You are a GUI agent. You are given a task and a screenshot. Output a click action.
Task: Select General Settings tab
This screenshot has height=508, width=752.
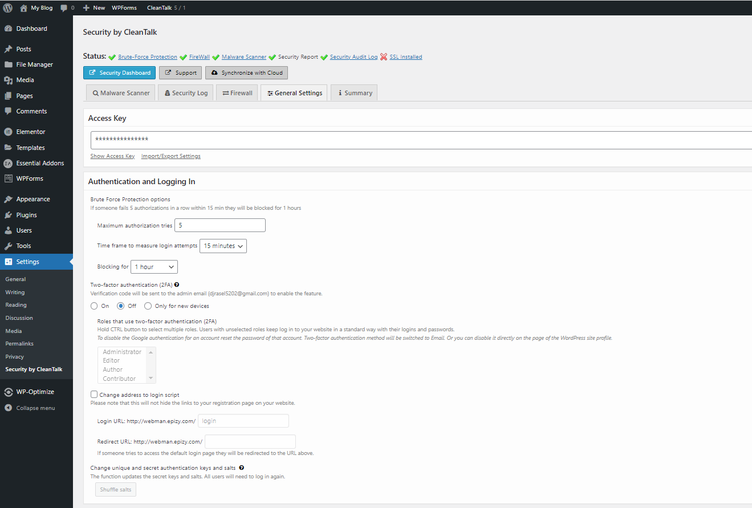[294, 93]
